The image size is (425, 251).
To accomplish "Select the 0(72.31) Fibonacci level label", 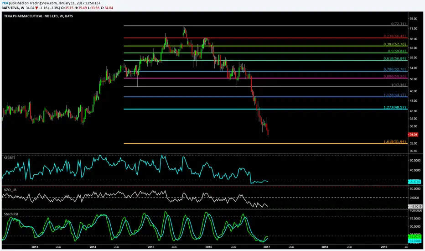I will click(399, 24).
